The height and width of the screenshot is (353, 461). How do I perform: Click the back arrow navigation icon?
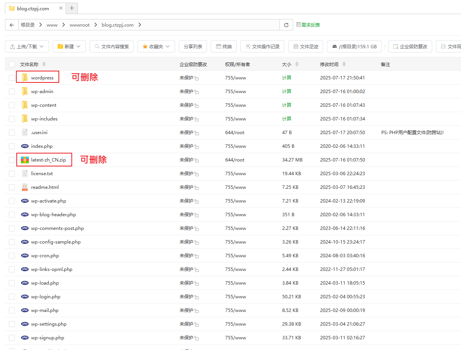point(12,25)
